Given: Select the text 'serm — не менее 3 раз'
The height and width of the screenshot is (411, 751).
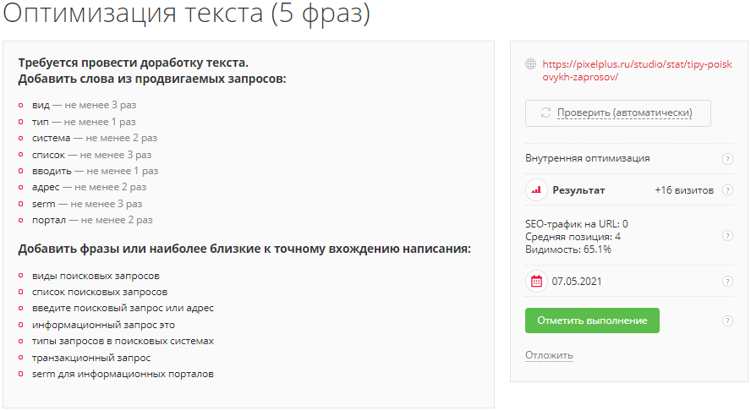Looking at the screenshot, I should point(87,204).
